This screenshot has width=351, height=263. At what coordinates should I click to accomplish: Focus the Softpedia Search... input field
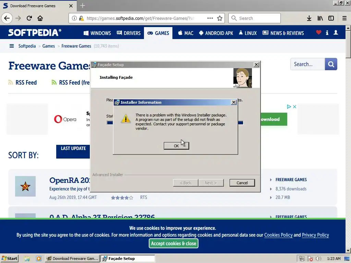tap(307, 64)
